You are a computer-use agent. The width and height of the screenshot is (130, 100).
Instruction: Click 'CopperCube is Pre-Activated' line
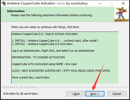(44, 64)
